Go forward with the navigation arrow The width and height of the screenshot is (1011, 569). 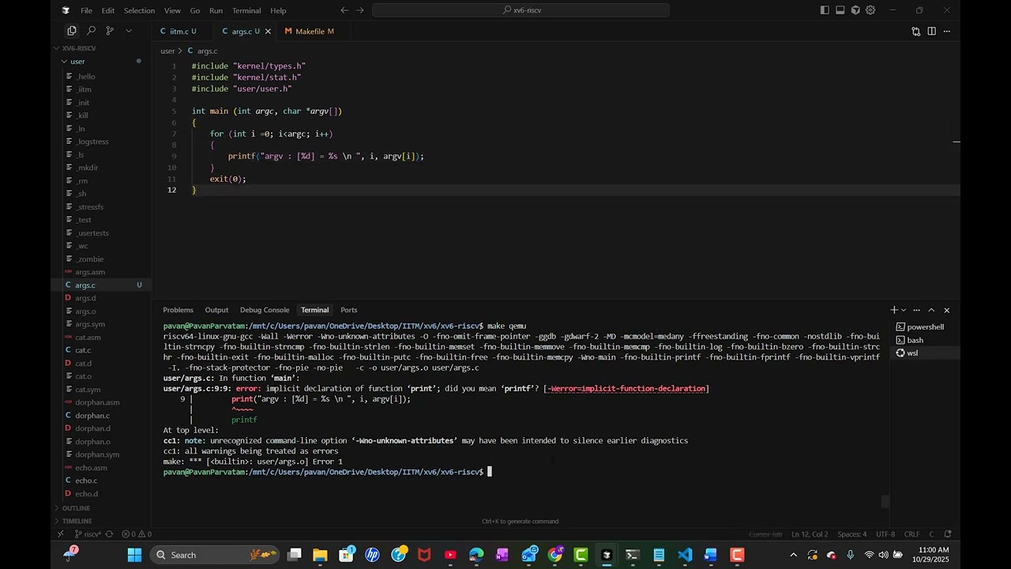coord(361,10)
